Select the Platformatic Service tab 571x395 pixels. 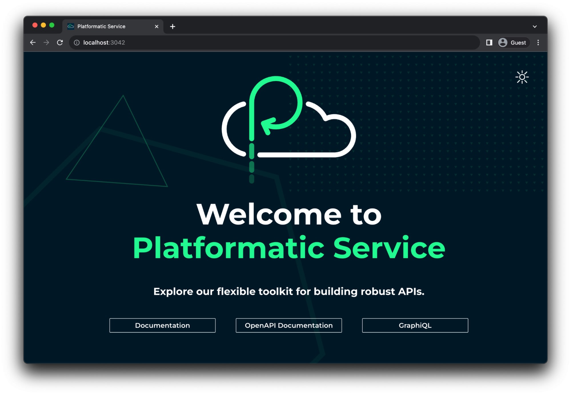tap(113, 26)
